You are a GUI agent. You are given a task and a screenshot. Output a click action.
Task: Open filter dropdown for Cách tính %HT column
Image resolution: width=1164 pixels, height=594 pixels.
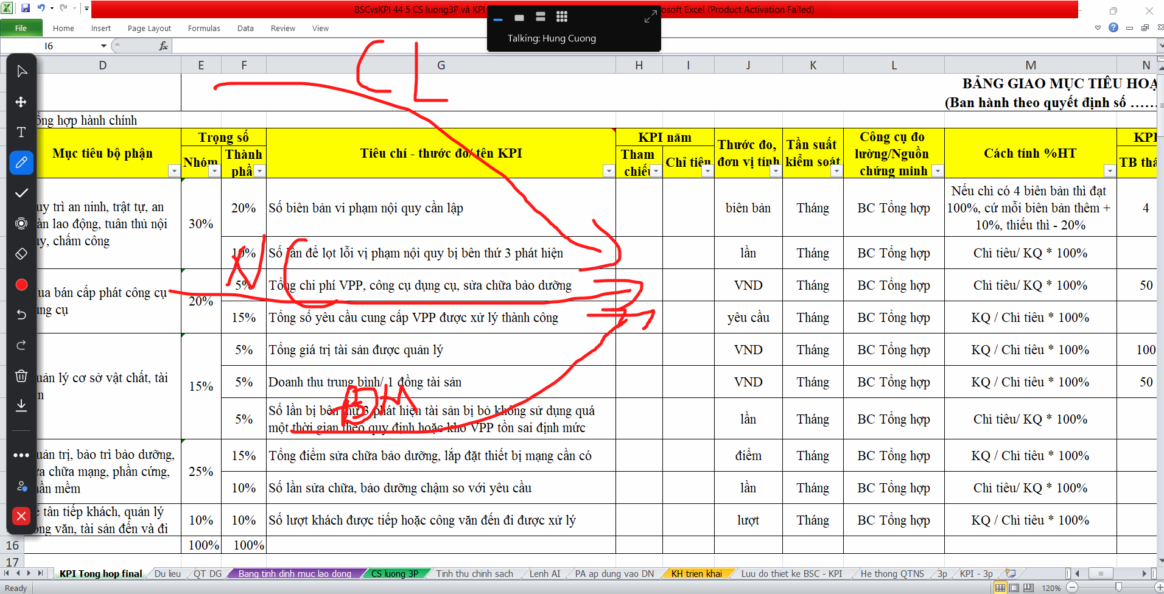[x=1109, y=171]
